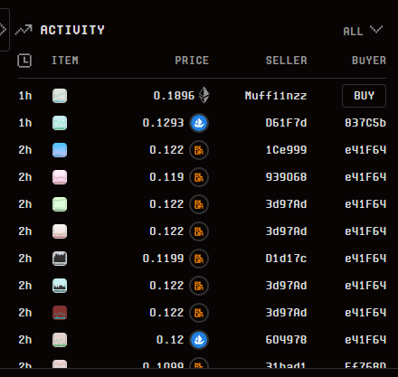This screenshot has height=377, width=398.
Task: Click the OpenSea icon next to 0.12
Action: tap(199, 340)
